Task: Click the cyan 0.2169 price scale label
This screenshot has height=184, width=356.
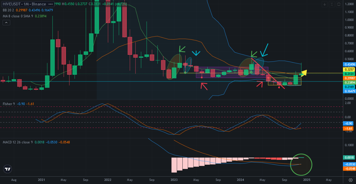Action: [x=349, y=86]
